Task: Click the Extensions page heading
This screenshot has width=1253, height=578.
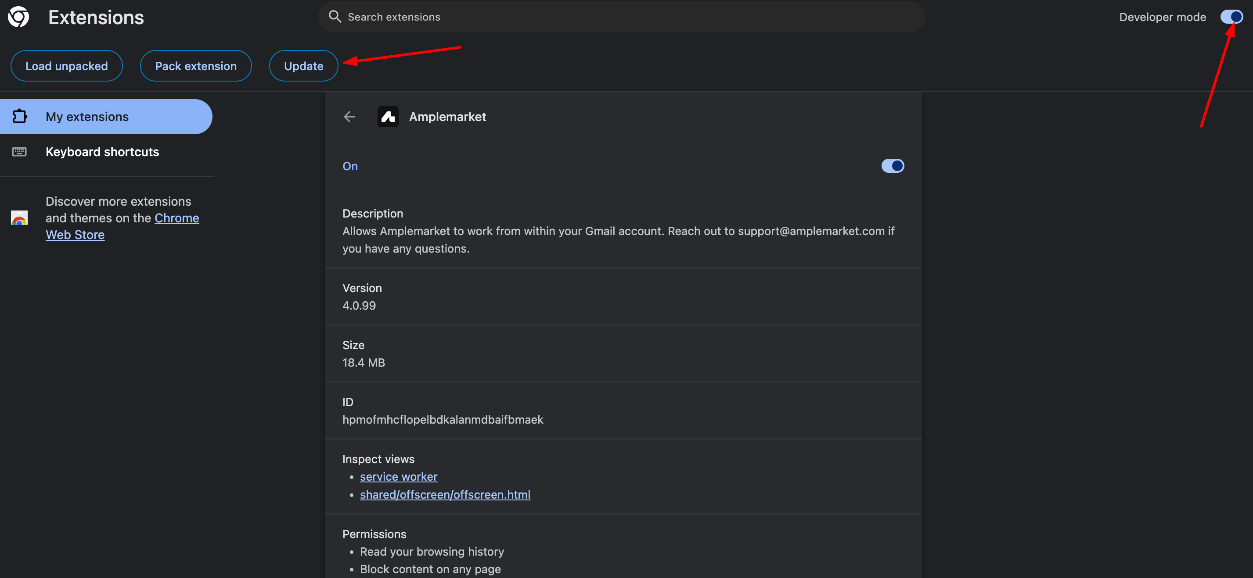Action: tap(96, 18)
